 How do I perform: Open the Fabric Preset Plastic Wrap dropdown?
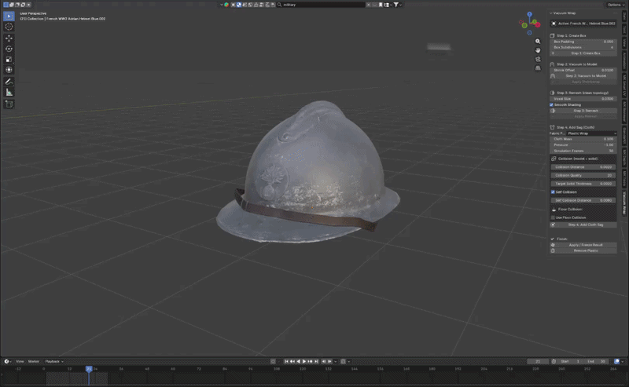click(591, 133)
